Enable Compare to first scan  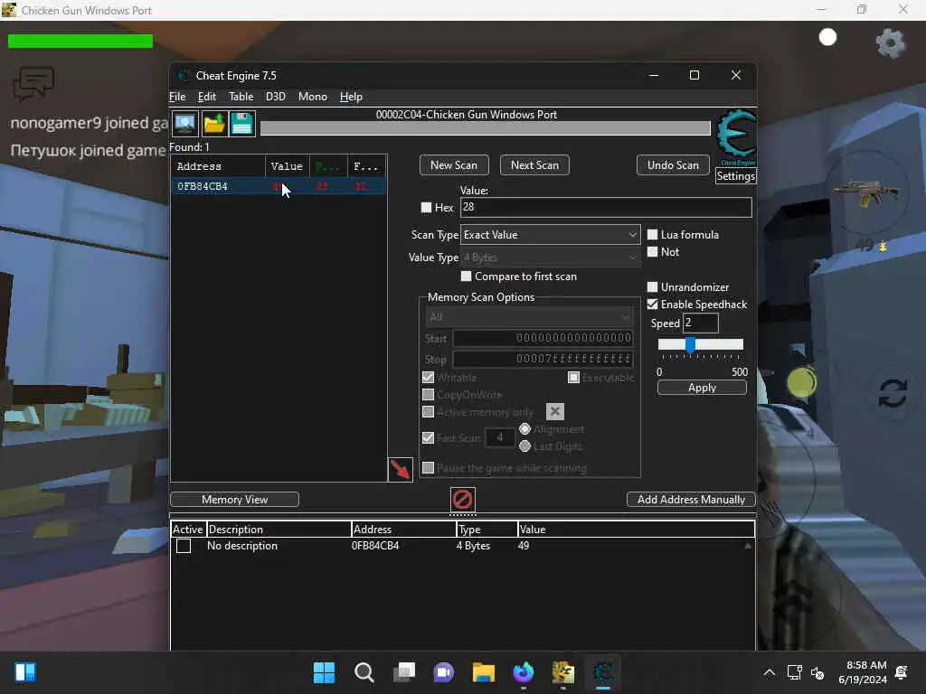point(466,277)
